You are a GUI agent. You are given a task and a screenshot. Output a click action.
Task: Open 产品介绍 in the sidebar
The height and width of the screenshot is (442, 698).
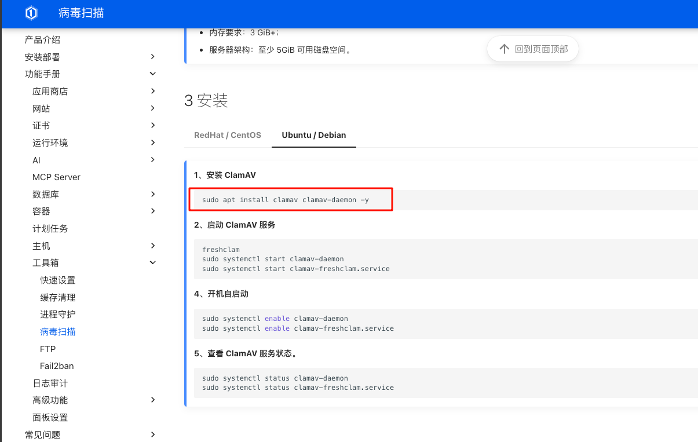pos(42,40)
